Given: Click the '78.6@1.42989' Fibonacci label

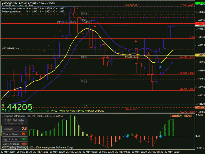Looking at the screenshot, I should [187, 112].
